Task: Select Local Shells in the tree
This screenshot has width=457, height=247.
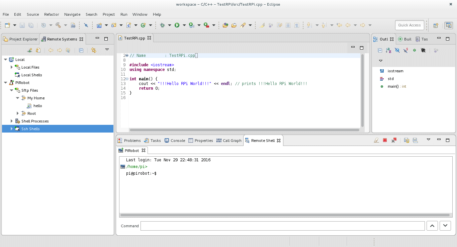Action: click(31, 75)
